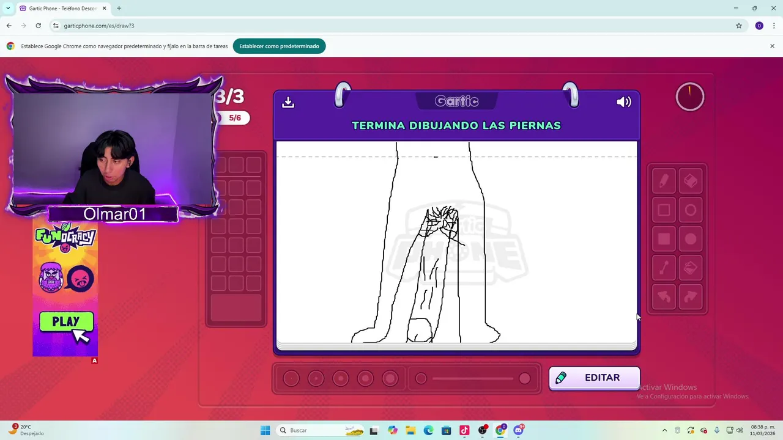Select the filled rectangle tool
783x440 pixels.
click(x=664, y=239)
